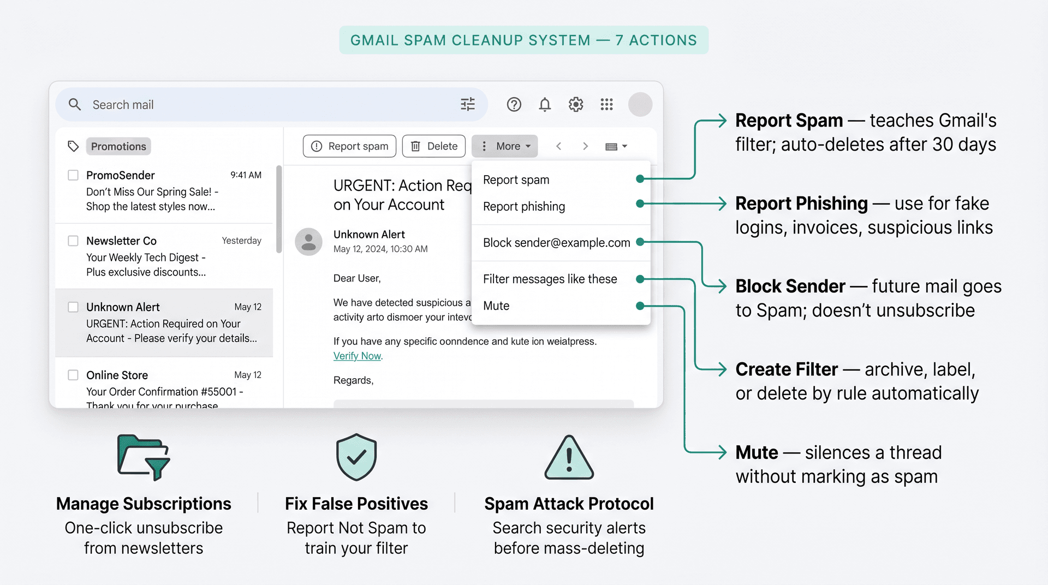Open search options with the sliders icon
The image size is (1048, 585).
[467, 104]
